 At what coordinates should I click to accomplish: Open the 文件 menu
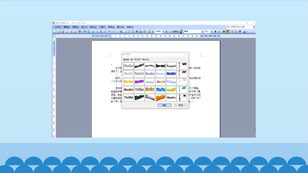(x=58, y=27)
